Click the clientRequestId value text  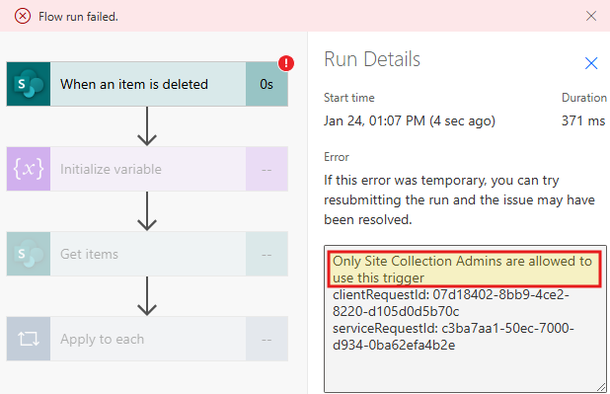tap(450, 303)
